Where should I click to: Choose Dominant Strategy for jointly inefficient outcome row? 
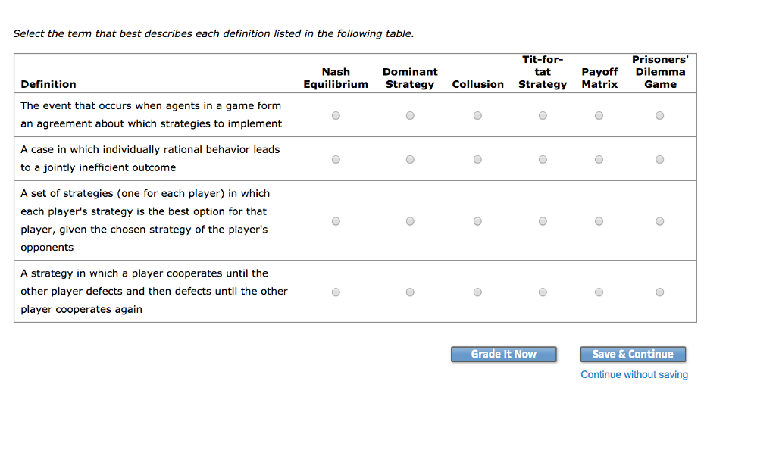pyautogui.click(x=410, y=160)
